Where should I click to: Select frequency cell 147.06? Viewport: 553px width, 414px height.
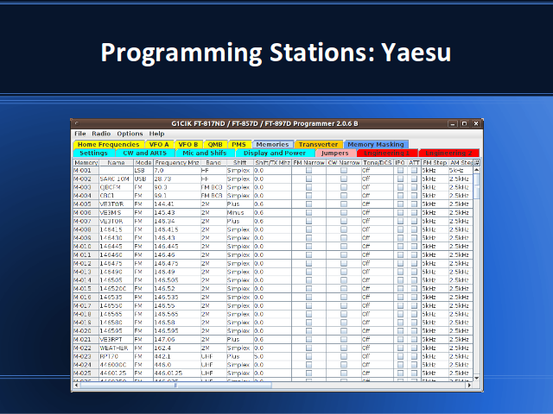click(x=177, y=339)
